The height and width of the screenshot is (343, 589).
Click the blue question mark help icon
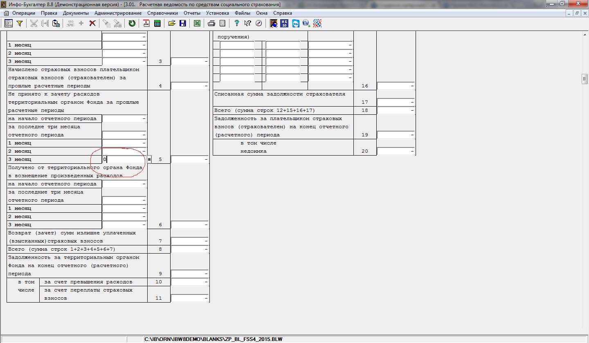pyautogui.click(x=236, y=23)
